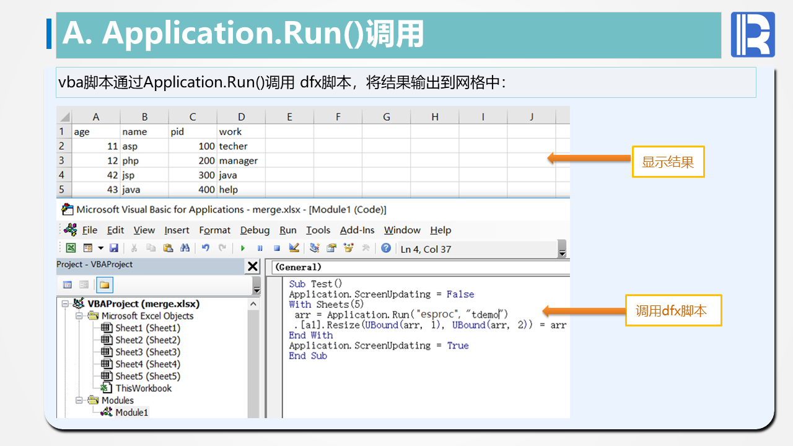
Task: Run the macro with the green play icon
Action: pyautogui.click(x=243, y=248)
